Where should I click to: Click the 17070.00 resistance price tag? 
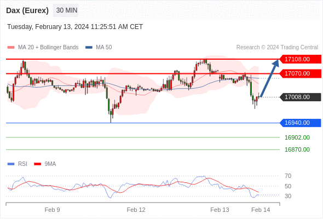click(x=300, y=73)
